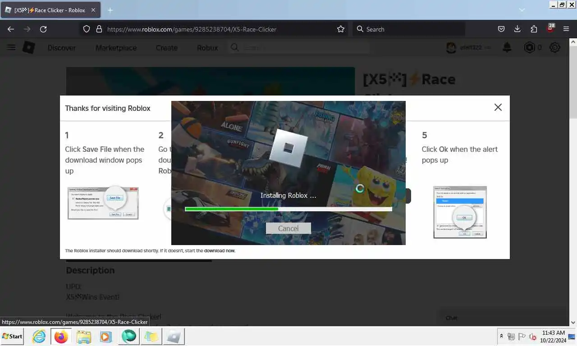Click the 'Thanks for visiting Roblox' heading
This screenshot has height=346, width=577.
(x=108, y=108)
